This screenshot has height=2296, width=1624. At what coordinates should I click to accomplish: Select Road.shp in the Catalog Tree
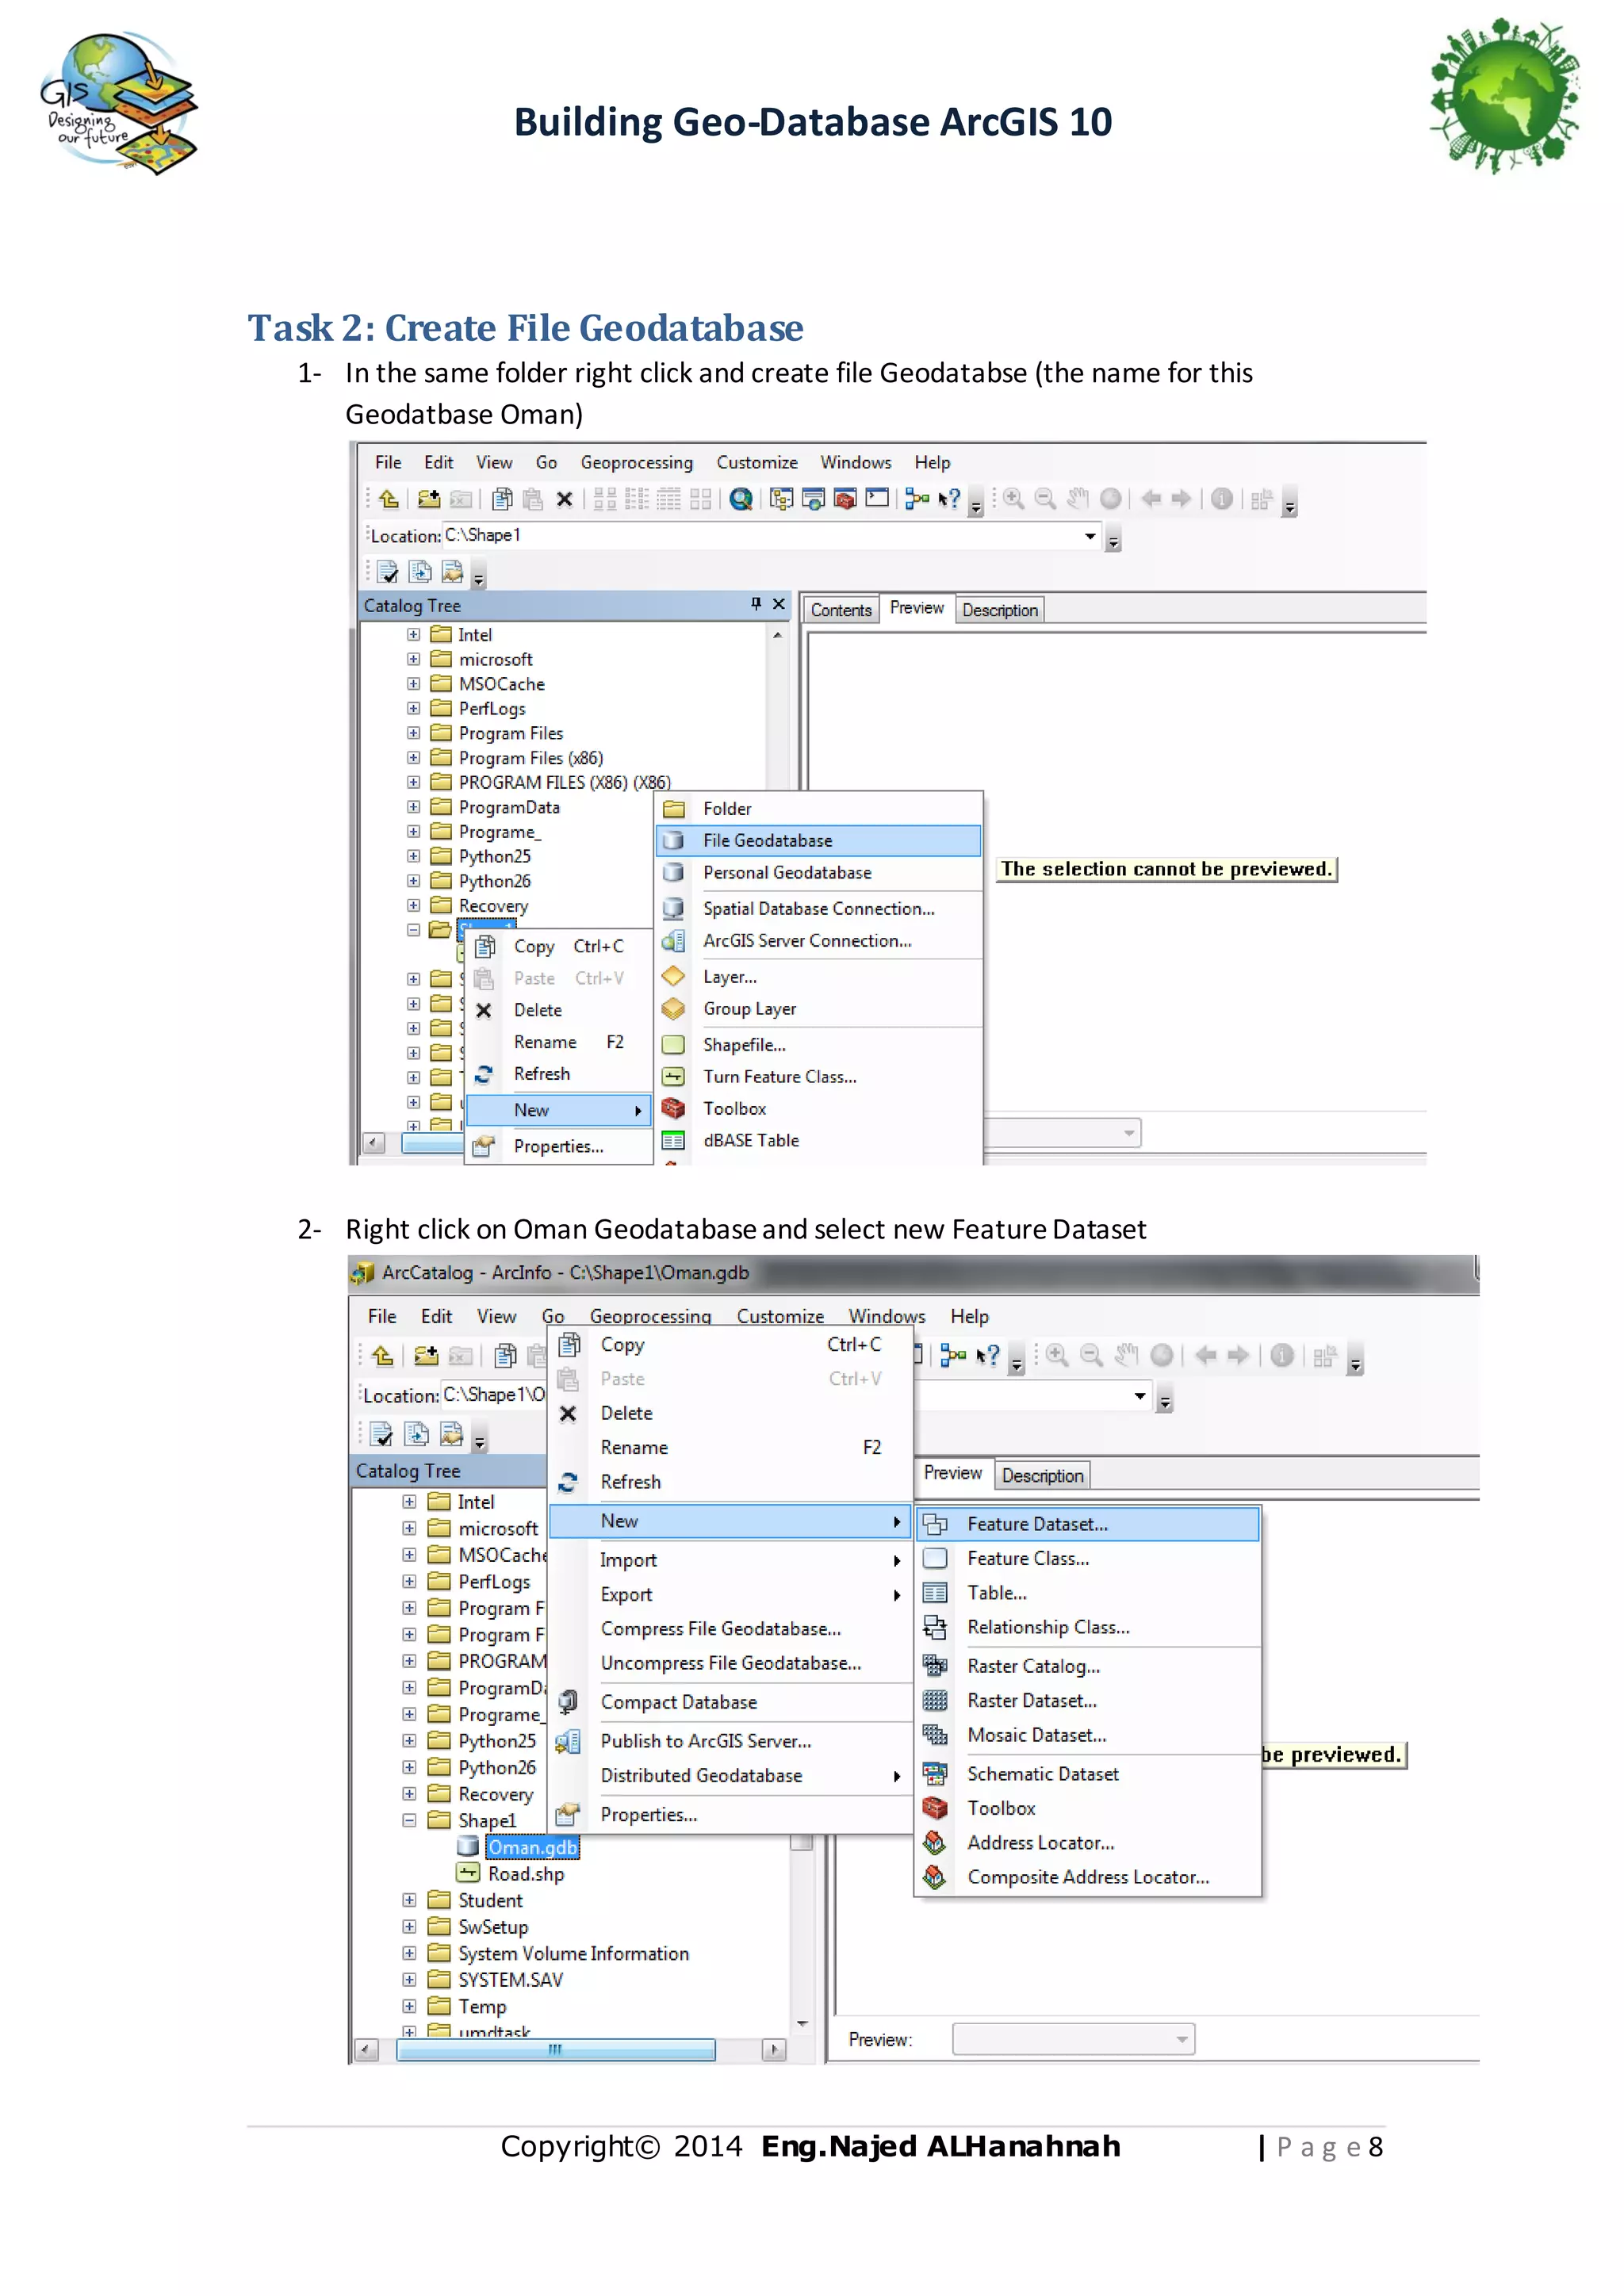(x=526, y=1874)
